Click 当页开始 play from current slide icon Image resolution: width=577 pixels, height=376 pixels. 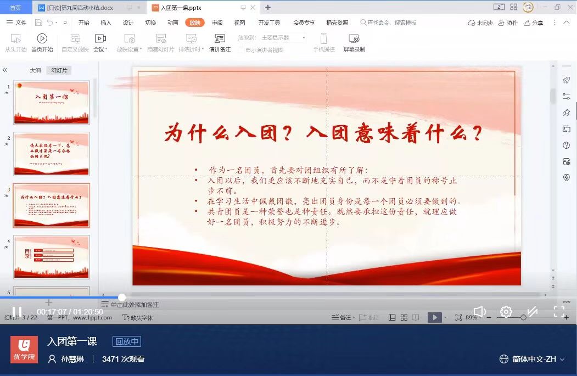tap(42, 39)
